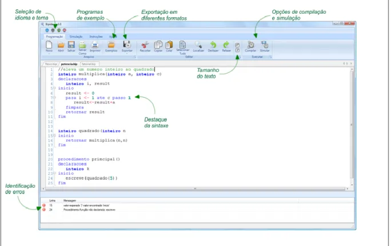Select error row for line 15
This screenshot has width=391, height=246.
pyautogui.click(x=197, y=205)
